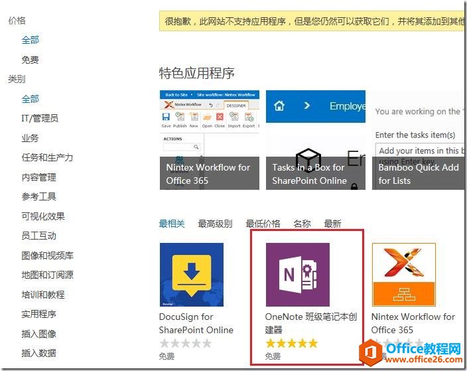Image resolution: width=467 pixels, height=371 pixels.
Task: Sort apps by 名称
Action: 302,224
